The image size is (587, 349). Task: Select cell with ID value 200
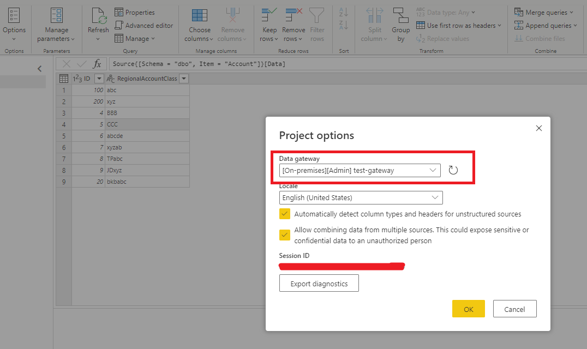point(88,102)
